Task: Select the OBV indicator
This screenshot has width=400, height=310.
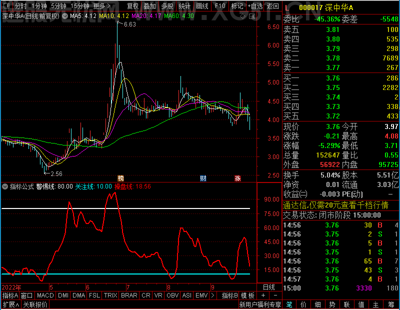Action: pos(172,295)
